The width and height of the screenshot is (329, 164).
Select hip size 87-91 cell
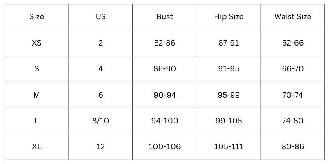tap(229, 43)
